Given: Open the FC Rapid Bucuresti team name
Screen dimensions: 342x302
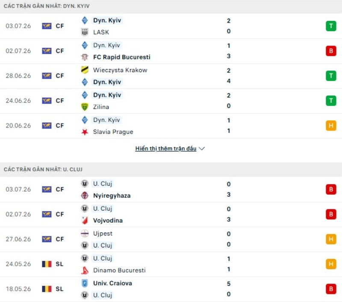Looking at the screenshot, I should pyautogui.click(x=122, y=57).
